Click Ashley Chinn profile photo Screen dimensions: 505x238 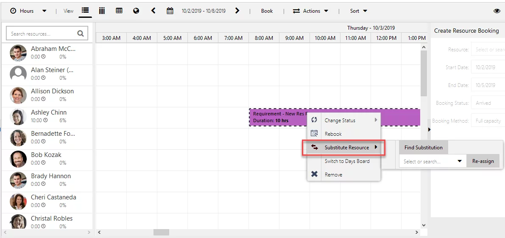pos(18,117)
